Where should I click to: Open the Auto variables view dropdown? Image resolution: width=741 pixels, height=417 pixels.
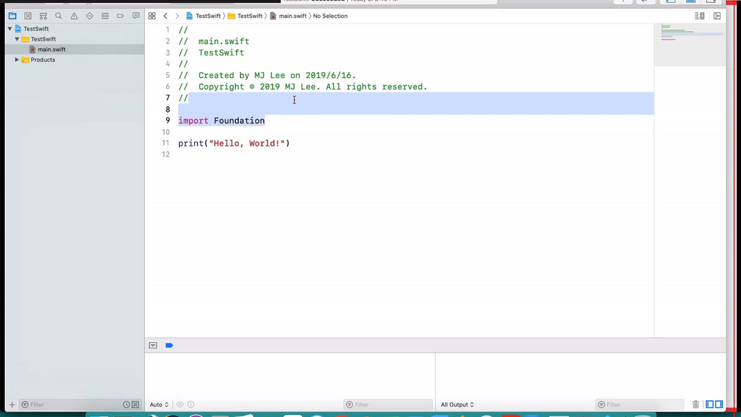click(x=158, y=405)
